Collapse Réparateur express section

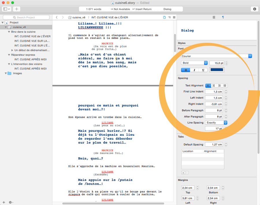pos(9,55)
